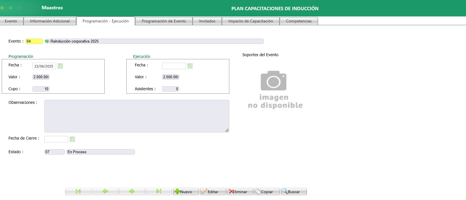Click the Asistentes field

(x=171, y=89)
